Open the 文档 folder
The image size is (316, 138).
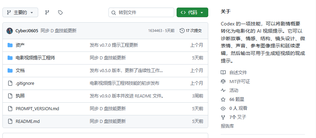[x=20, y=70]
